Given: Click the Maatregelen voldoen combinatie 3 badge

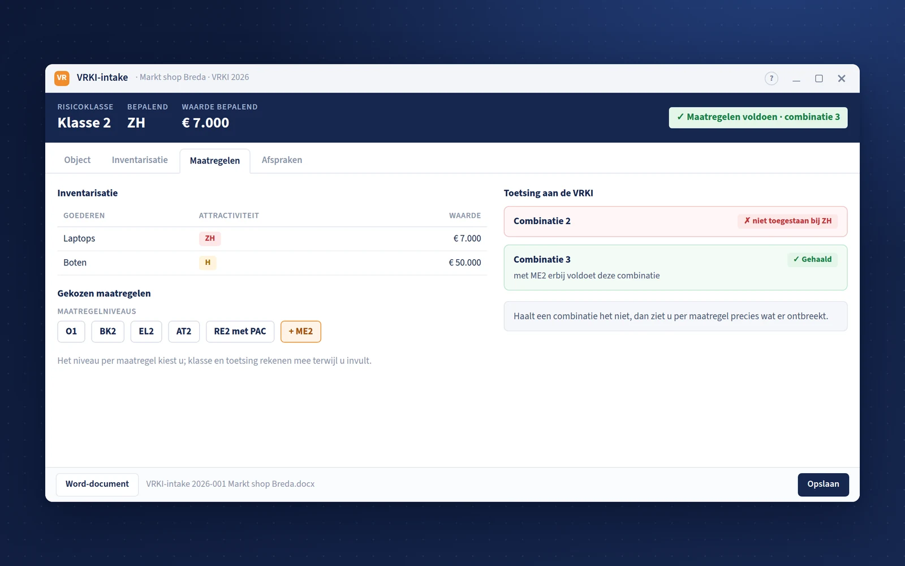Looking at the screenshot, I should [758, 117].
